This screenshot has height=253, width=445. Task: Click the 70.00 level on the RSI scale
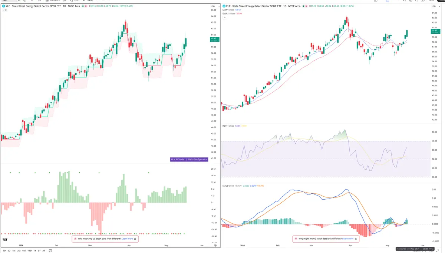[x=434, y=141]
